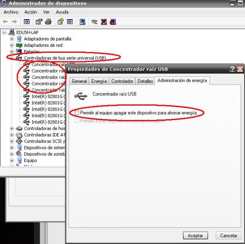The width and height of the screenshot is (245, 244).
Task: Collapse the EDUSH-LAP root node
Action: tap(4, 33)
